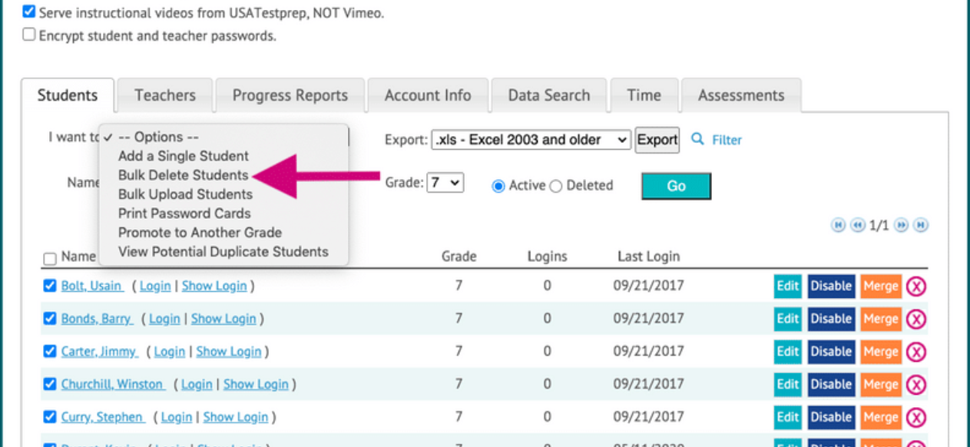Open the Progress Reports tab
Image resolution: width=970 pixels, height=447 pixels.
[290, 95]
